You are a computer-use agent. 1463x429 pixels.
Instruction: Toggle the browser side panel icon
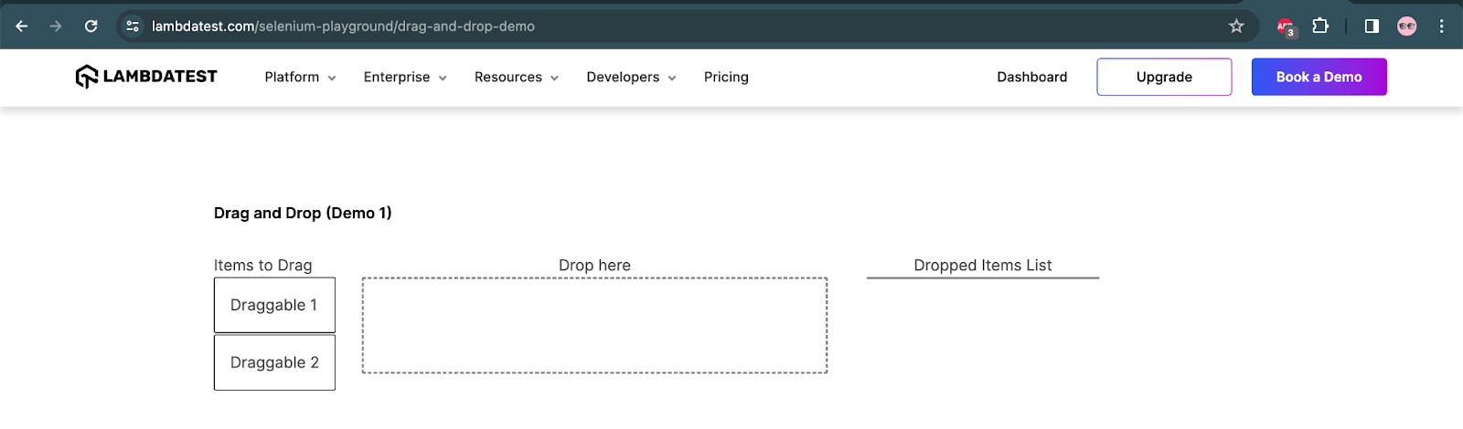pyautogui.click(x=1372, y=26)
